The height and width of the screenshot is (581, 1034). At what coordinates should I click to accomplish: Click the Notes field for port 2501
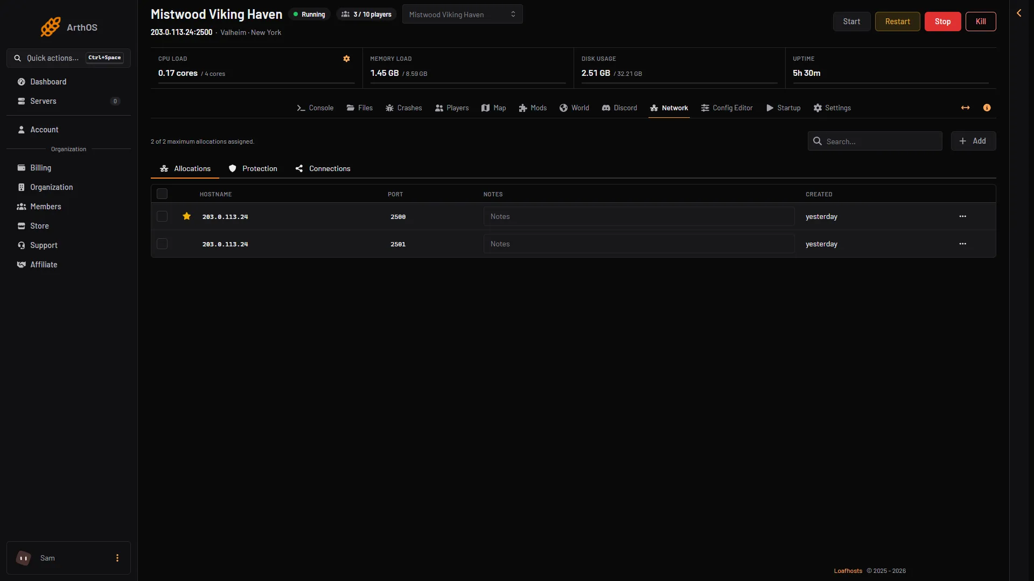coord(639,244)
